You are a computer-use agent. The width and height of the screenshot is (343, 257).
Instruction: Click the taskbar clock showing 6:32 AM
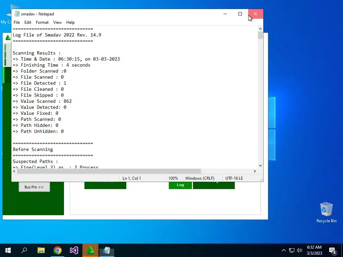pyautogui.click(x=314, y=250)
